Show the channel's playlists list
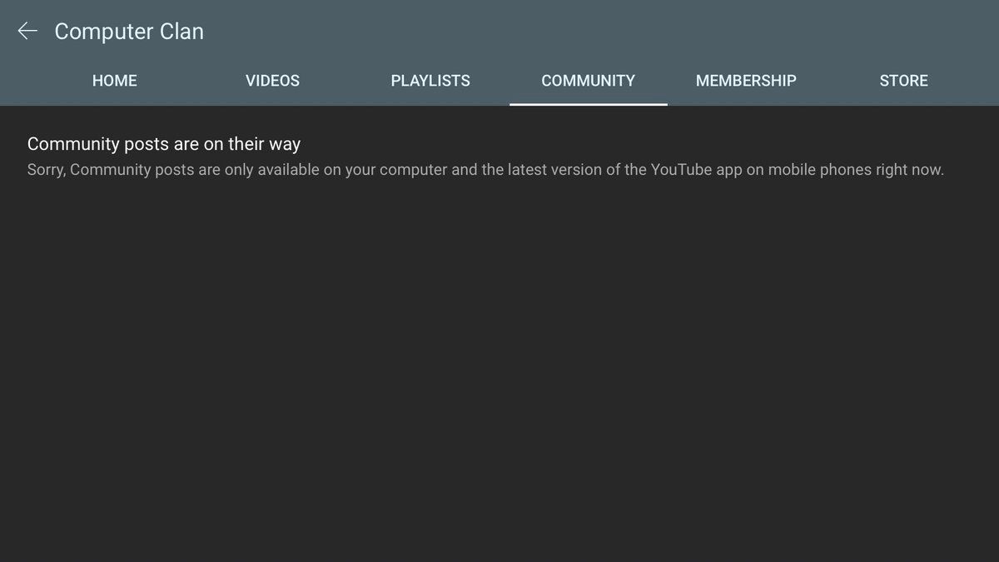This screenshot has width=999, height=562. point(430,81)
